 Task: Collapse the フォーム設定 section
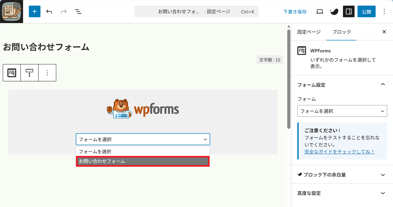point(383,85)
